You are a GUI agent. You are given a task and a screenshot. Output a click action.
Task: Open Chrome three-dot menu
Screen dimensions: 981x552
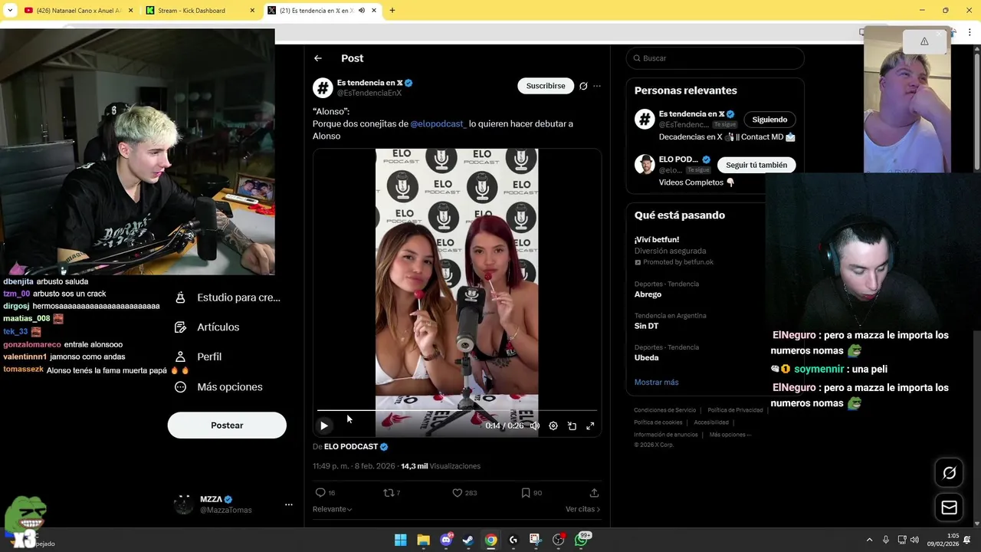[970, 32]
